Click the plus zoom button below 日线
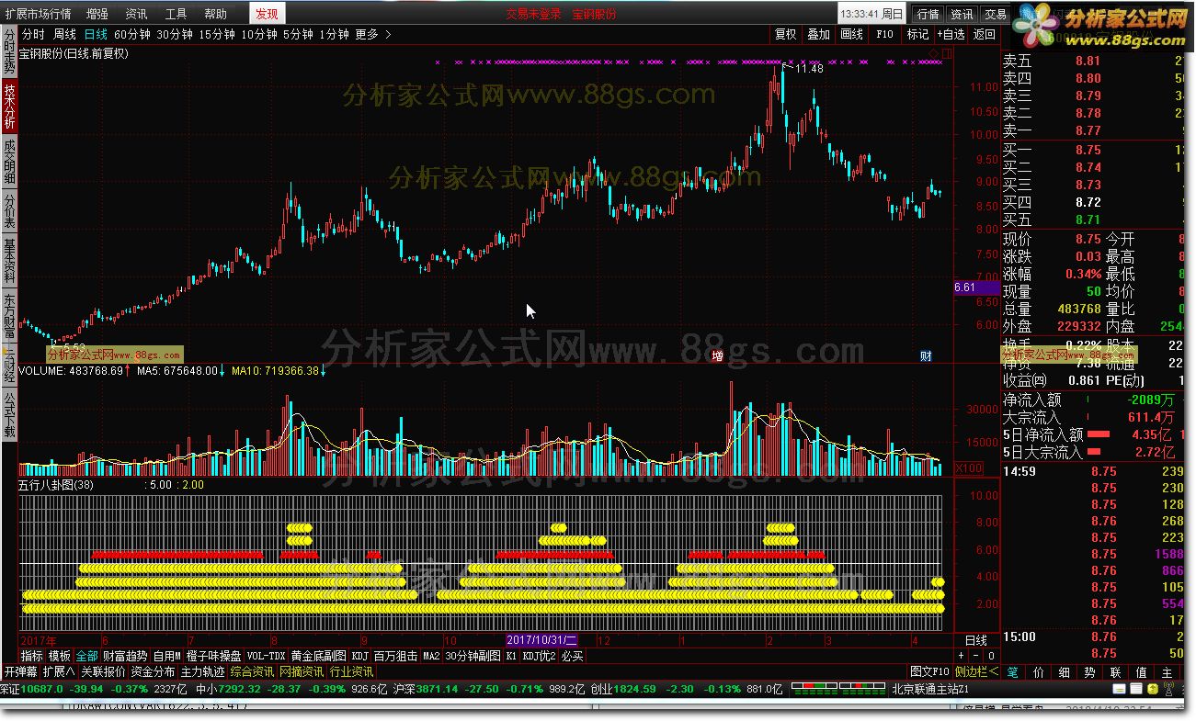The image size is (1196, 721). [x=962, y=656]
